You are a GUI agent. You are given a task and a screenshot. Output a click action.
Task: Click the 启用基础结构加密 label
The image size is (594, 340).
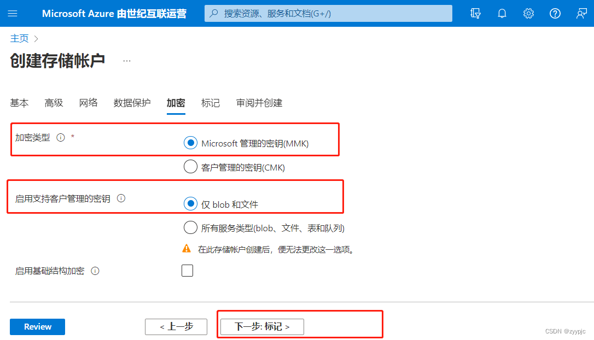click(50, 271)
